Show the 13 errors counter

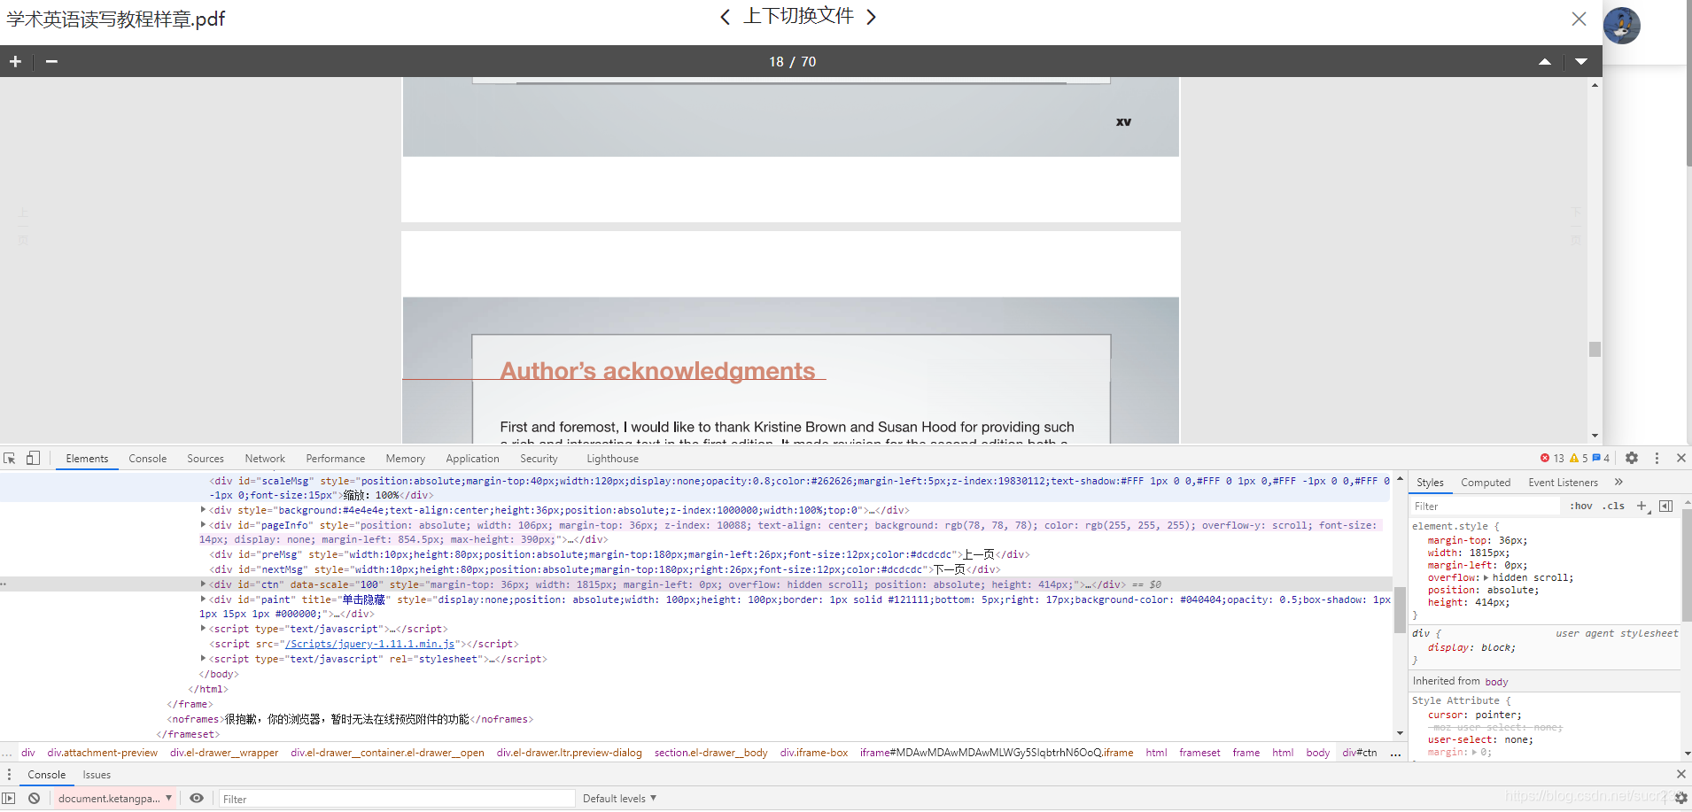[1552, 458]
